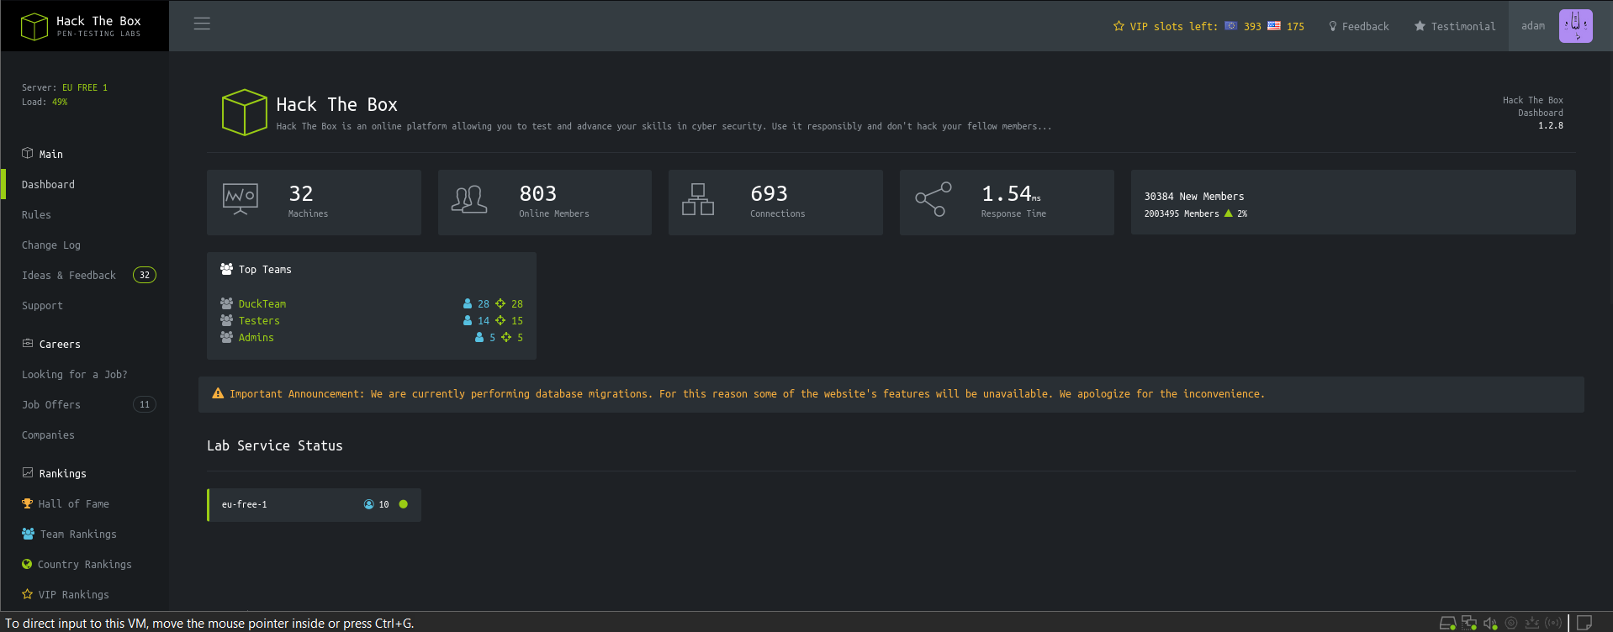Click the green status dot for eu-free-1
Image resolution: width=1613 pixels, height=632 pixels.
[404, 504]
